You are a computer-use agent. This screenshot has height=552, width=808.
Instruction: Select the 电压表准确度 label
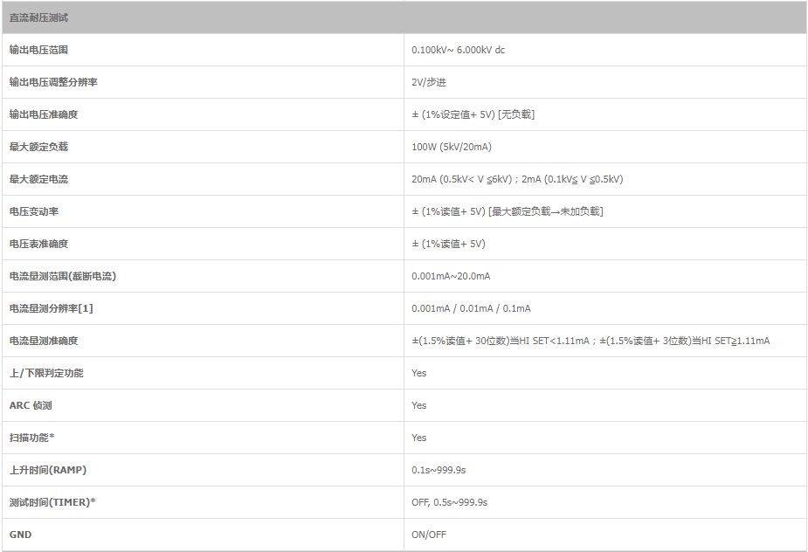(x=38, y=244)
